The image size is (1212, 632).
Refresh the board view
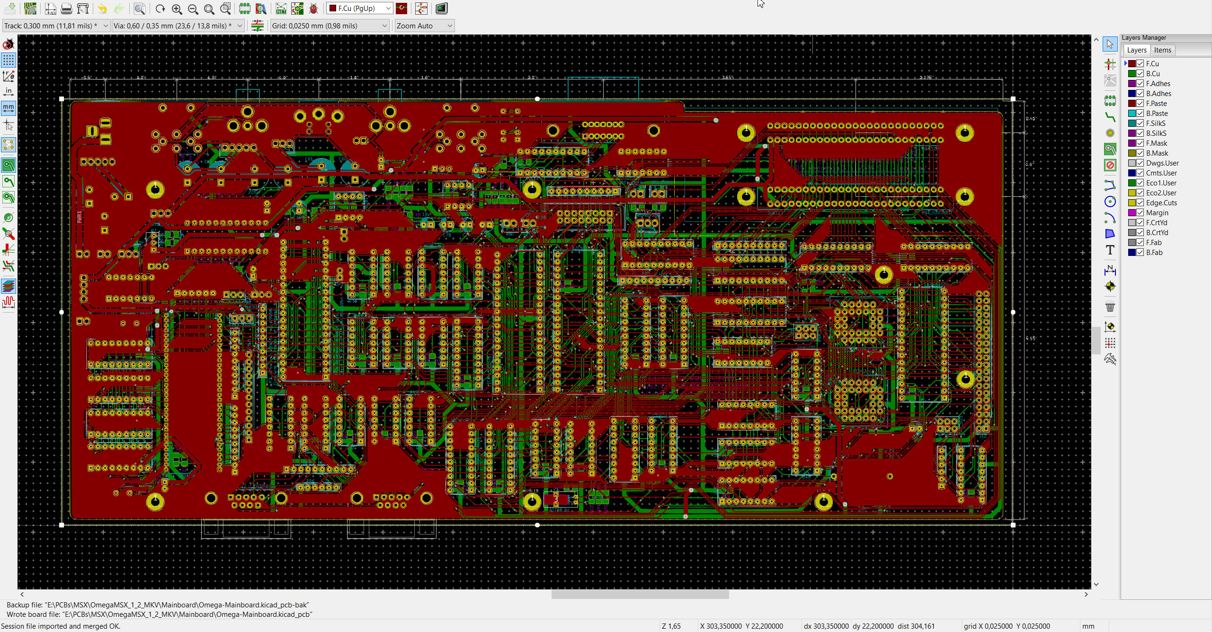pos(160,9)
